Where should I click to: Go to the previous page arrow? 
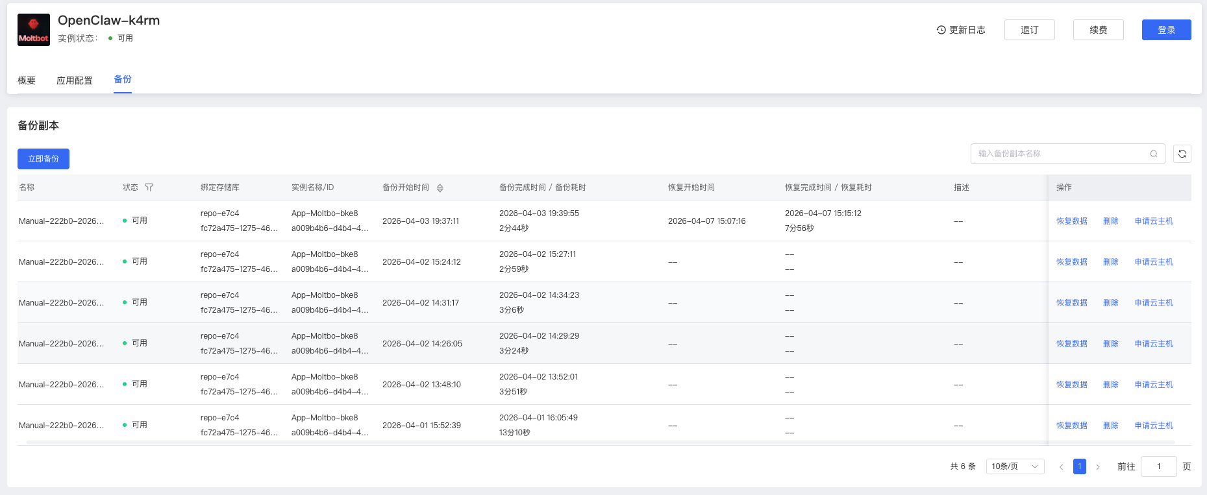pyautogui.click(x=1061, y=467)
